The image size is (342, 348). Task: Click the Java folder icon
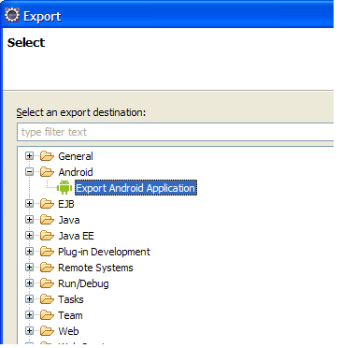(47, 220)
